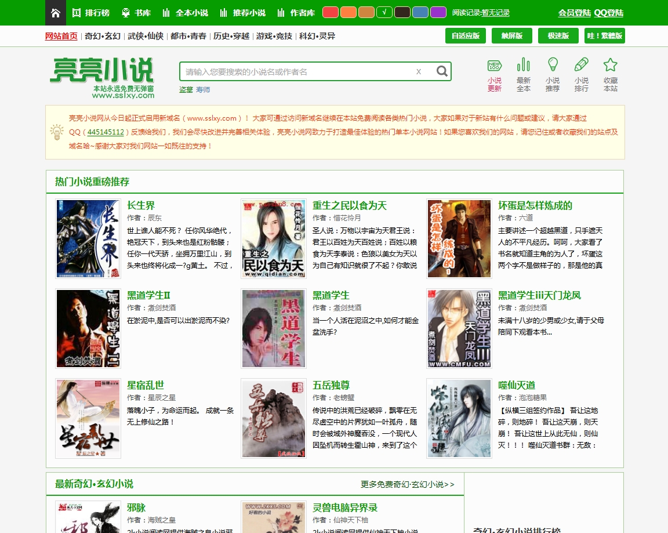Viewport: 668px width, 533px height.
Task: Open the 邪脉 title link
Action: click(136, 507)
